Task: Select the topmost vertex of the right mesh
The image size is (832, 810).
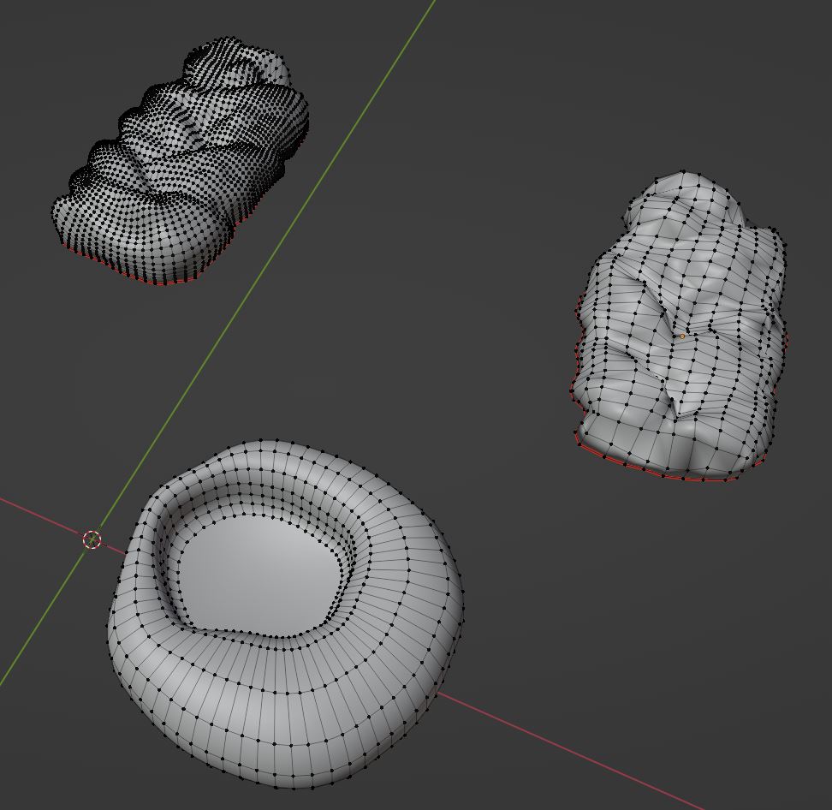Action: point(683,172)
